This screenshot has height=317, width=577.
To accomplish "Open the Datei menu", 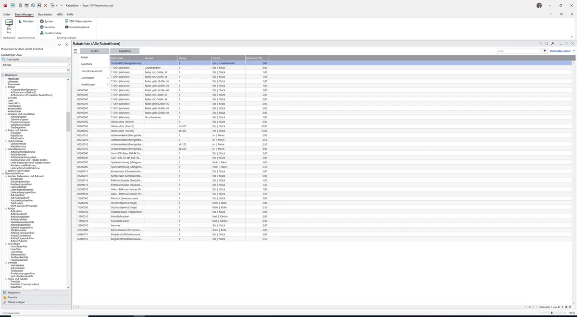I will click(x=7, y=15).
